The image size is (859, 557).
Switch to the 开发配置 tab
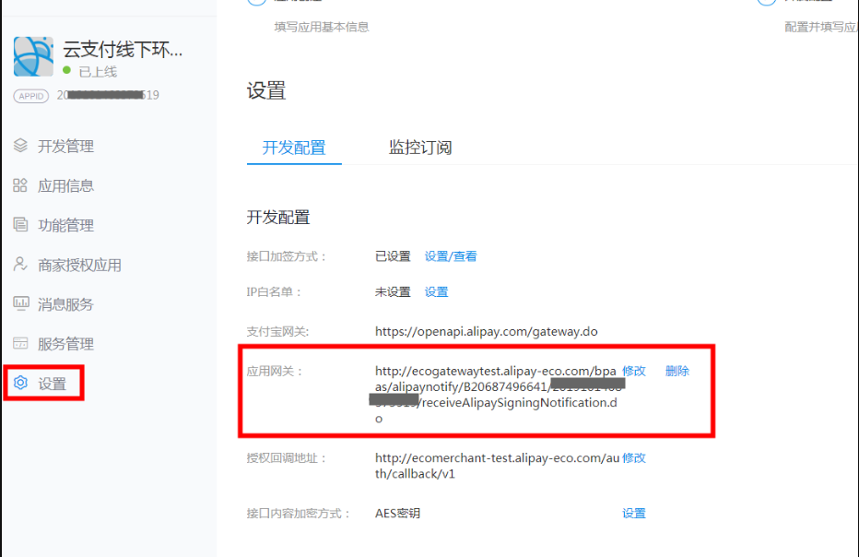(294, 148)
